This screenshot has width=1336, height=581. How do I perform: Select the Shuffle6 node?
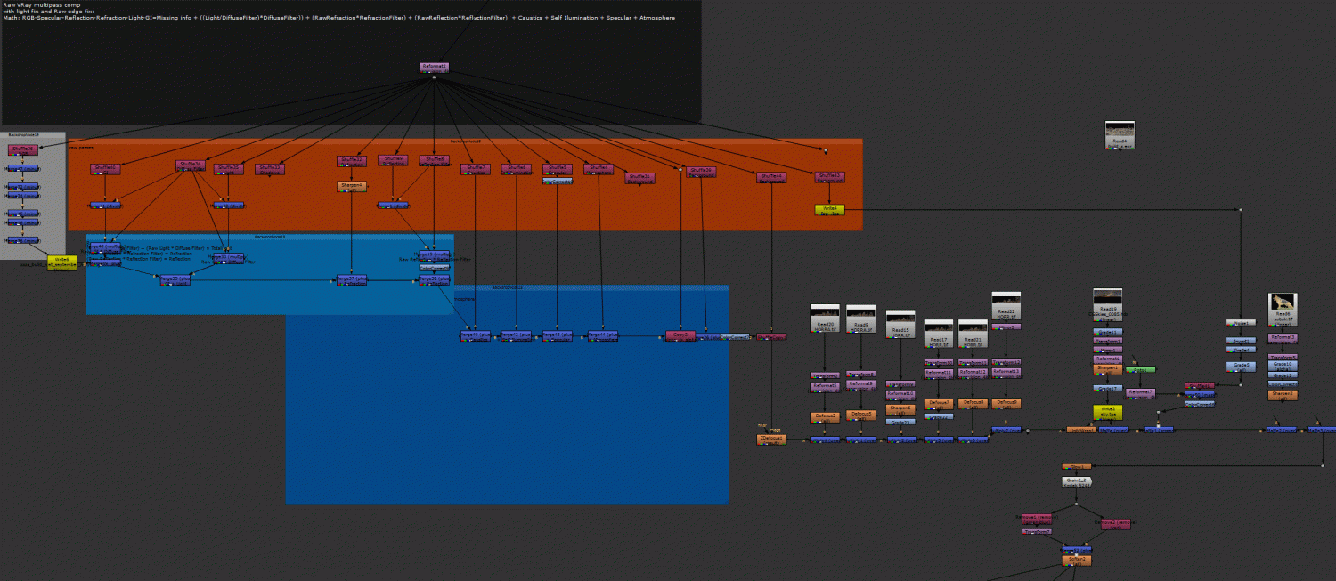click(x=516, y=168)
